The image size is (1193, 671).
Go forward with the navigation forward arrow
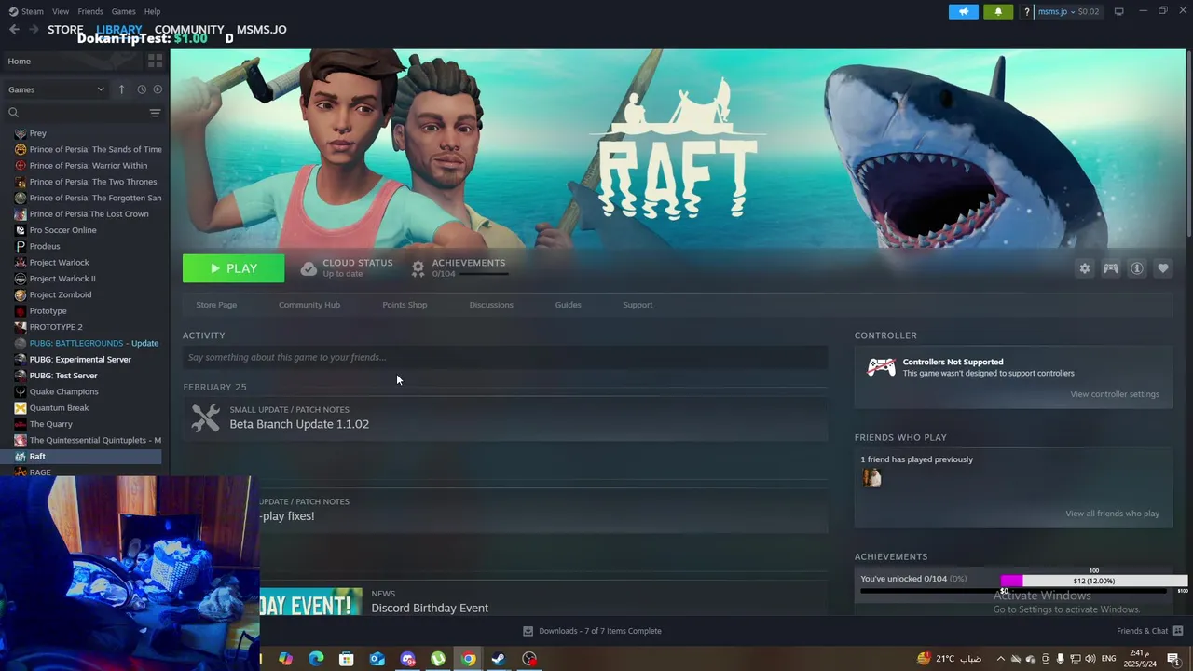pos(34,30)
